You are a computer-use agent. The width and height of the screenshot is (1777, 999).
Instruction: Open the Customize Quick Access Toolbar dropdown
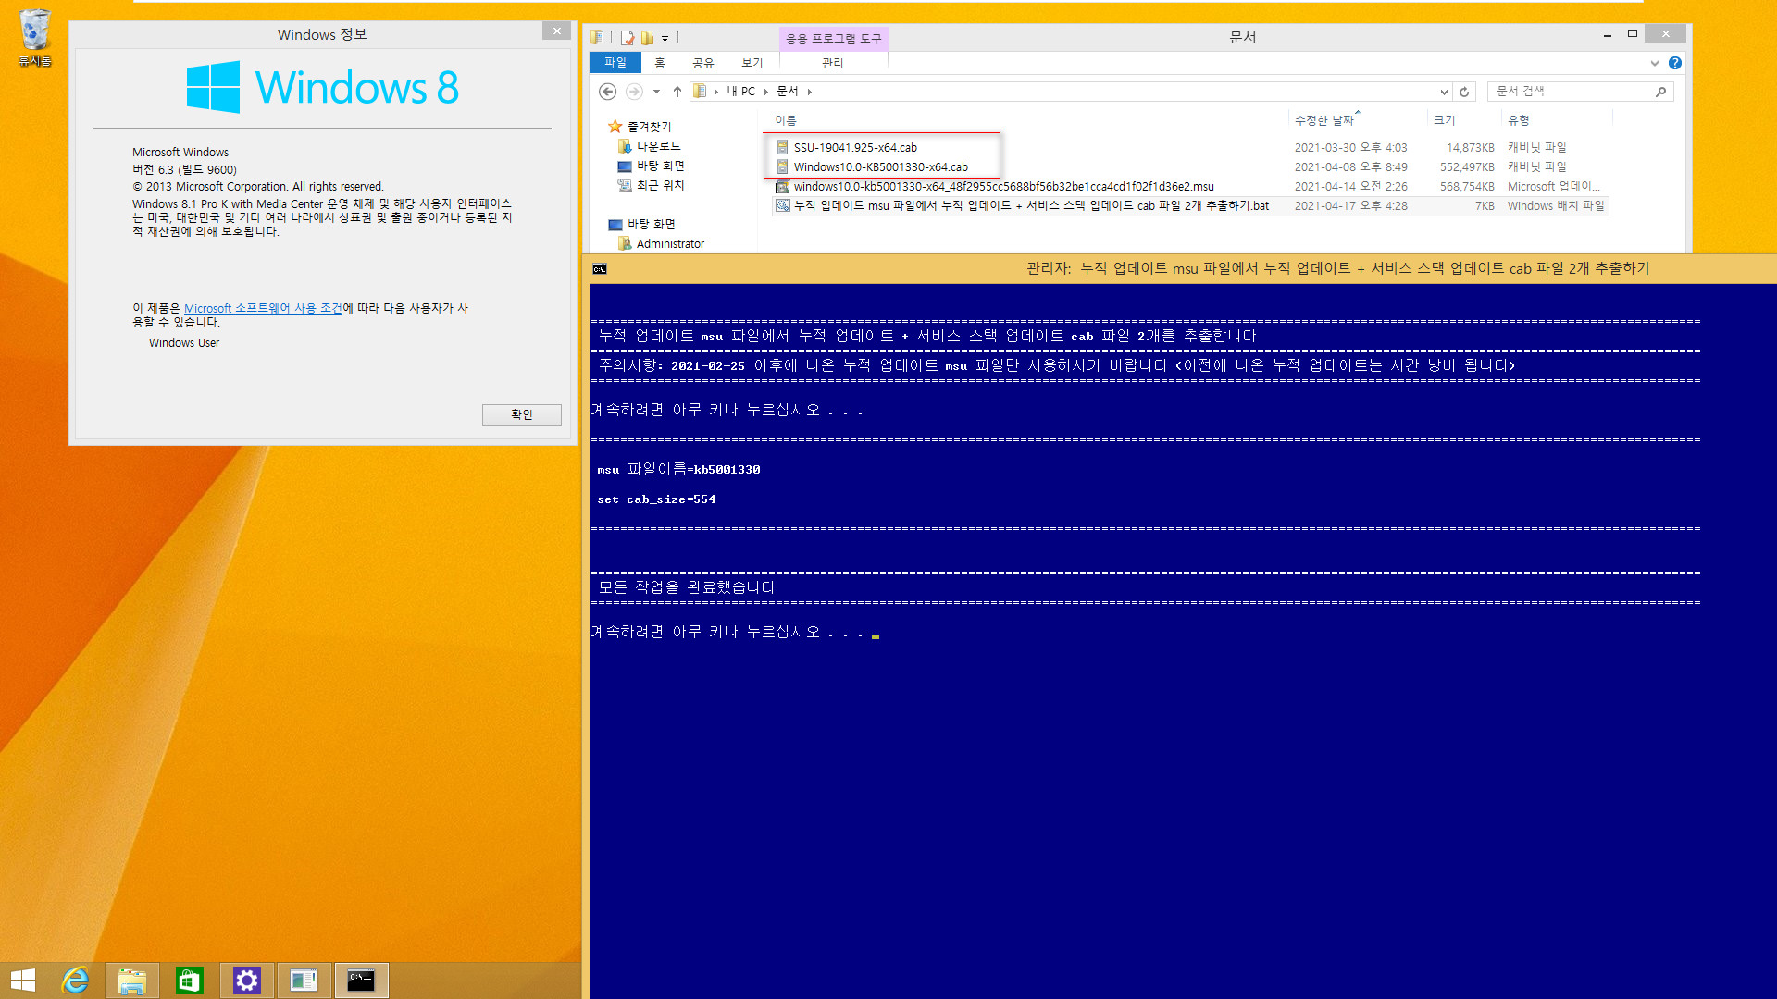point(665,39)
